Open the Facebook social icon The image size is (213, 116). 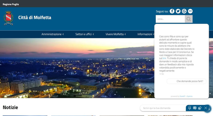(x=172, y=11)
